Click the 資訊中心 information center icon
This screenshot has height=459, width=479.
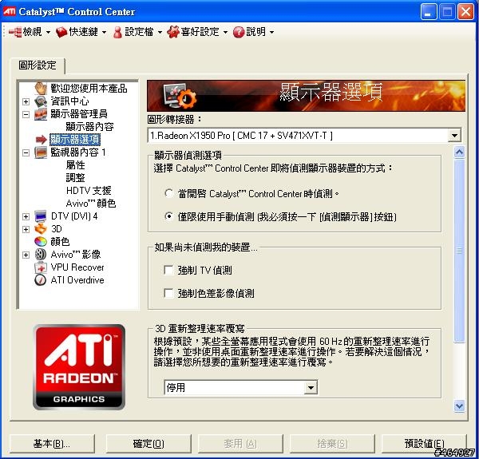(x=41, y=101)
